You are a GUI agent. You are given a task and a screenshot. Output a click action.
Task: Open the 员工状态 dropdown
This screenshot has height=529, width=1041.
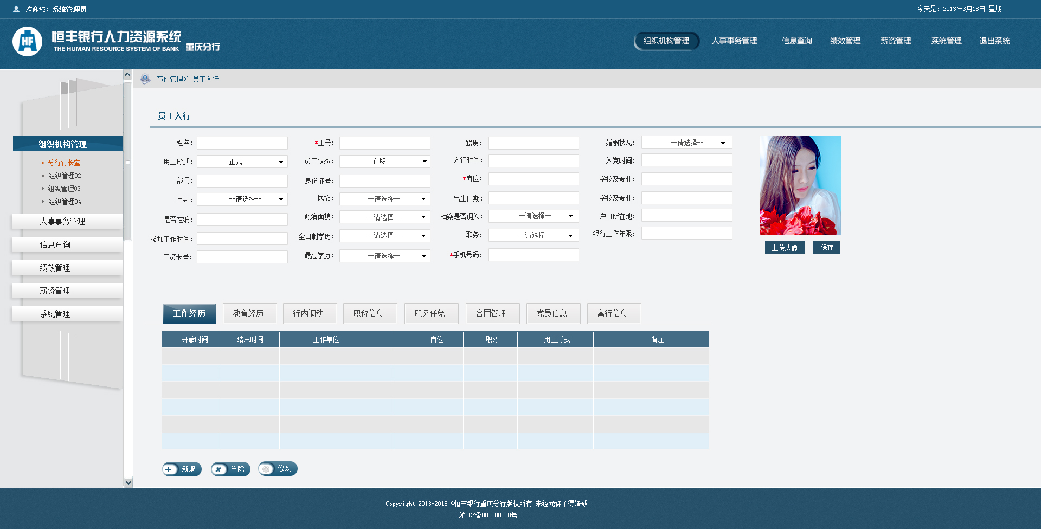(385, 161)
